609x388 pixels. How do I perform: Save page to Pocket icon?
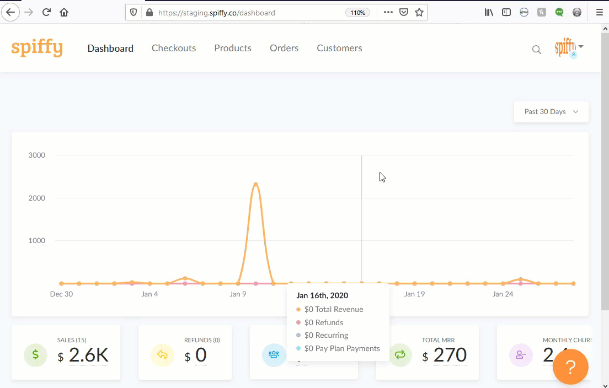click(x=404, y=13)
